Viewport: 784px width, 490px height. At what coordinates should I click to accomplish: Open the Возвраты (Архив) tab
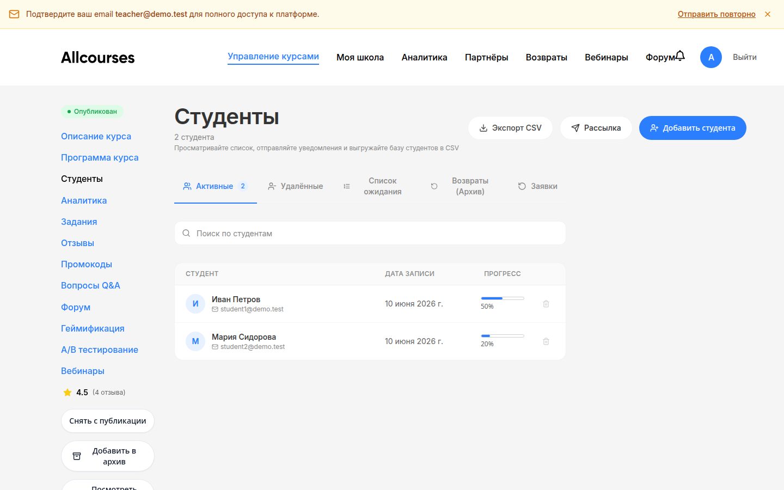point(463,186)
